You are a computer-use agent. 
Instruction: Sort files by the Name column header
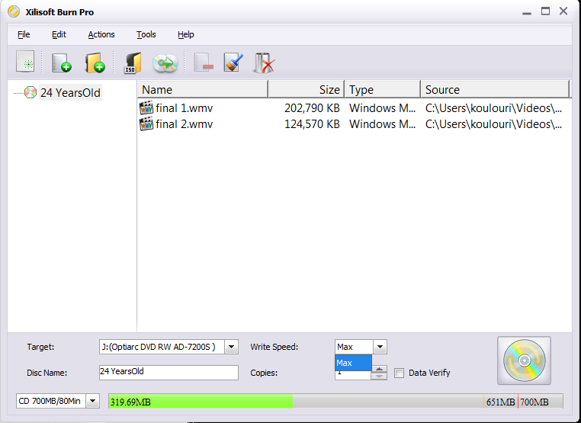point(203,90)
